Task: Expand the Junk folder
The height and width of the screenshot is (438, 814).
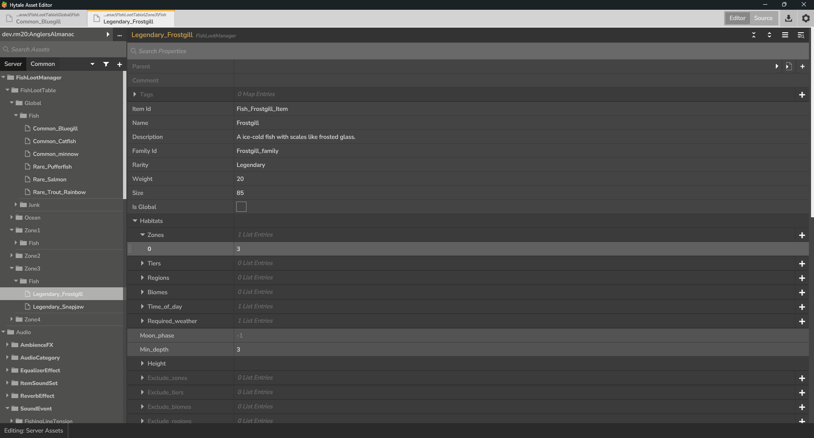Action: pos(16,205)
